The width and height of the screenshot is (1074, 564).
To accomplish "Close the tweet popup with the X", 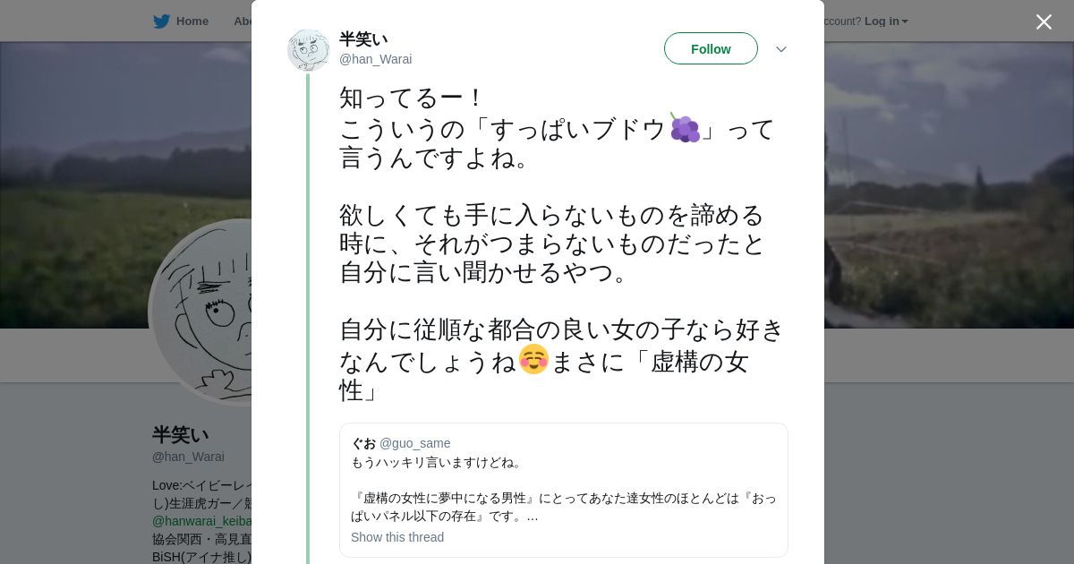I will (1044, 22).
